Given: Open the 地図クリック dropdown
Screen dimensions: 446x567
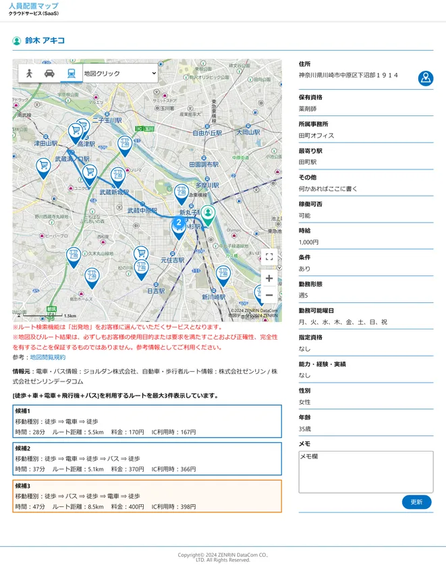Looking at the screenshot, I should pyautogui.click(x=120, y=74).
